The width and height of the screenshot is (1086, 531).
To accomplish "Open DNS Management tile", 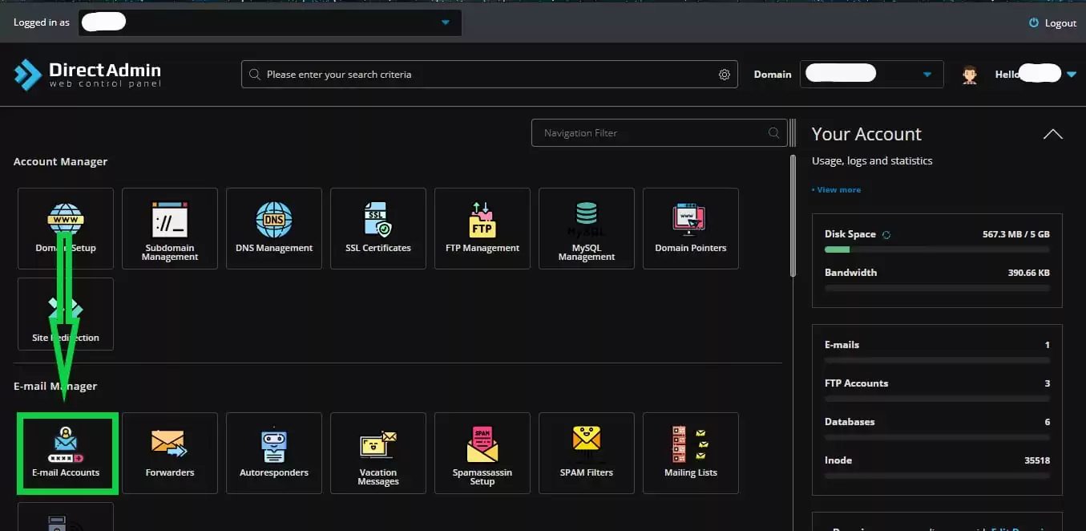I will (x=274, y=229).
